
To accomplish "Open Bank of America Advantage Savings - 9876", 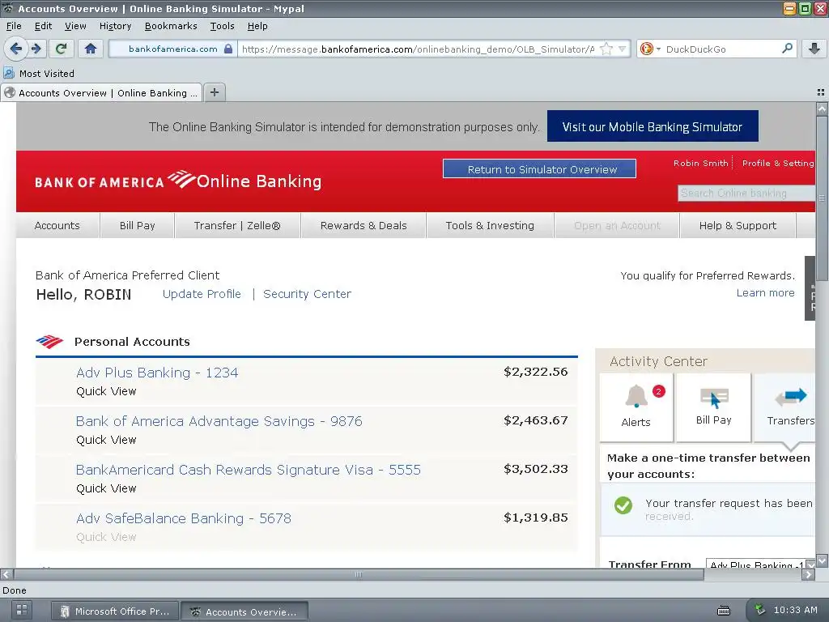I will pos(219,421).
